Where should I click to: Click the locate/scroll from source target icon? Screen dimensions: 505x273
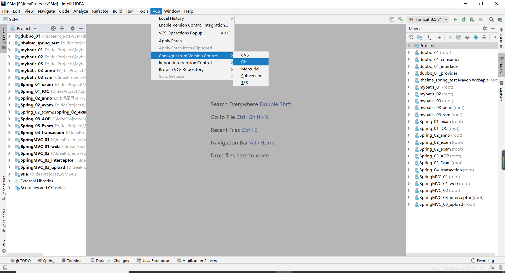(x=53, y=28)
